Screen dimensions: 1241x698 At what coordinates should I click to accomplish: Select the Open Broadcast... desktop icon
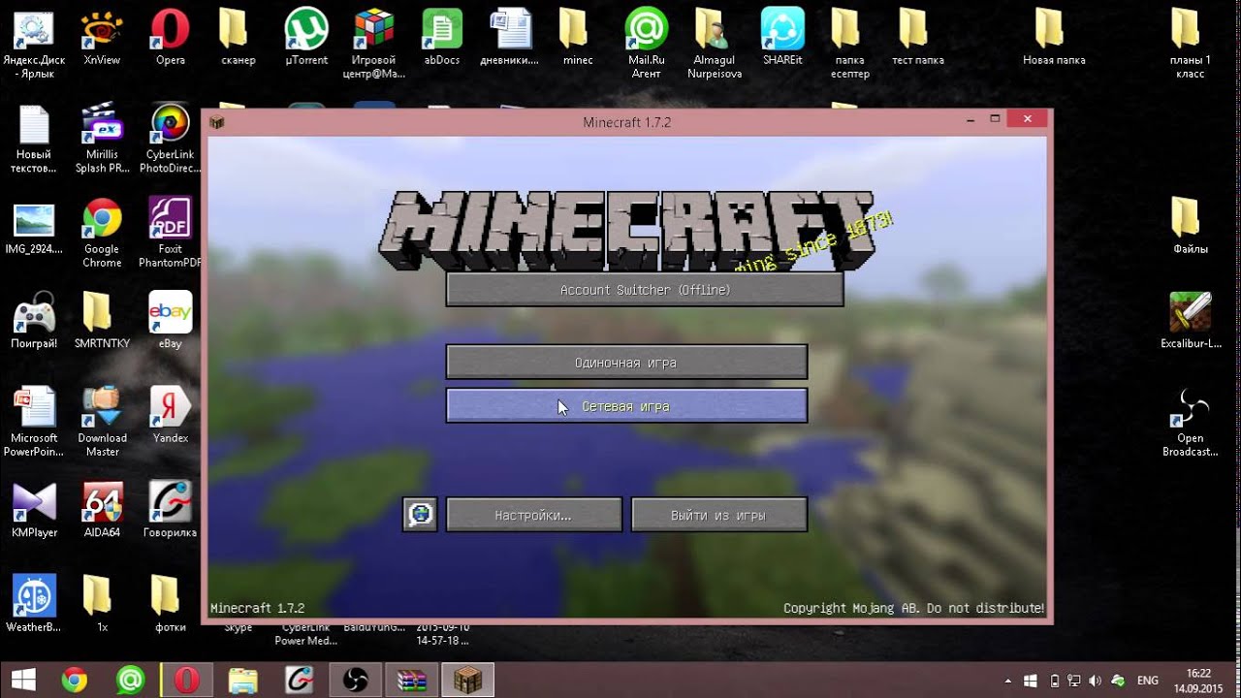1190,422
